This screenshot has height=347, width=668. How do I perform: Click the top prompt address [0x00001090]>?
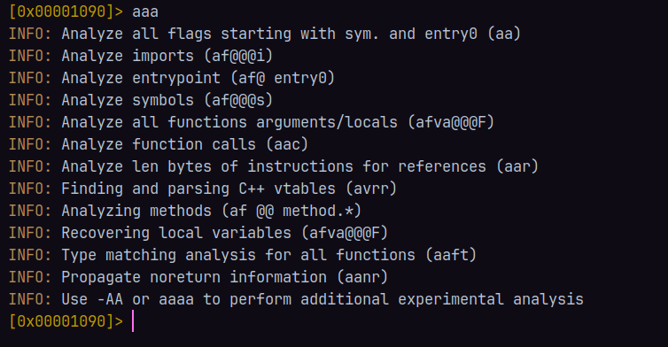(x=66, y=12)
